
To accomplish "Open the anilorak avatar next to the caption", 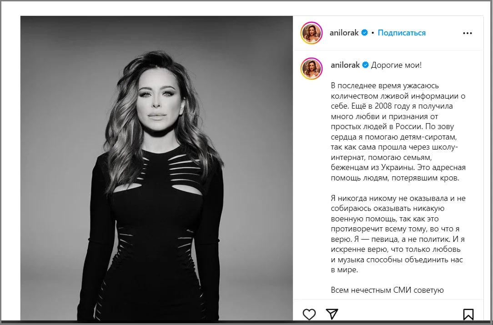I will [x=311, y=68].
